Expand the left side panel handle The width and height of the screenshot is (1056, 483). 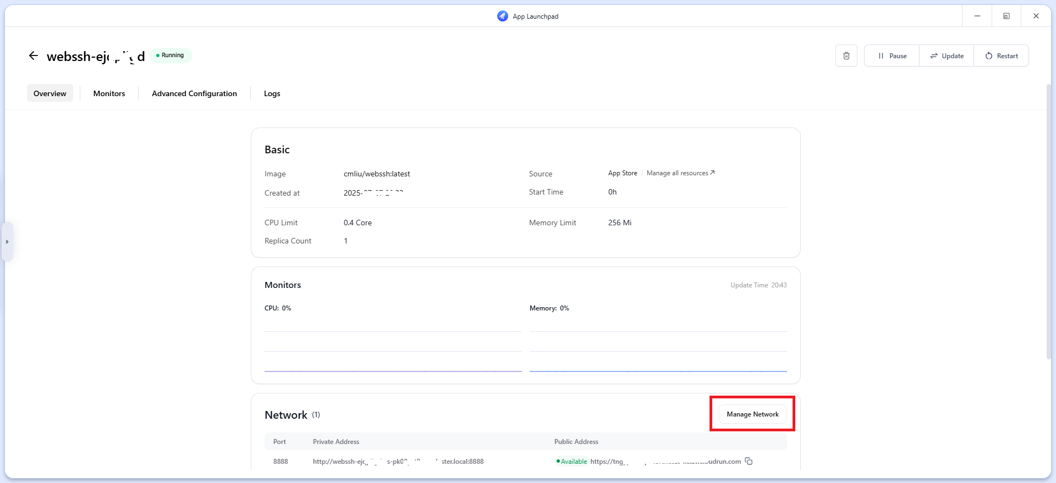7,242
